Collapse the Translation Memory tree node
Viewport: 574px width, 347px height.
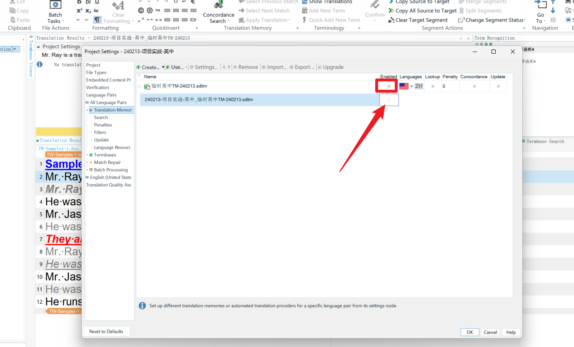point(87,110)
